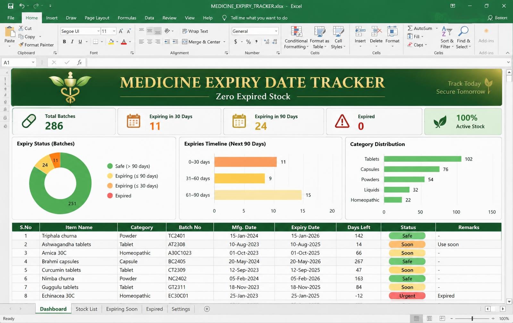The image size is (513, 323).
Task: Open Cell Styles gallery
Action: (338, 37)
